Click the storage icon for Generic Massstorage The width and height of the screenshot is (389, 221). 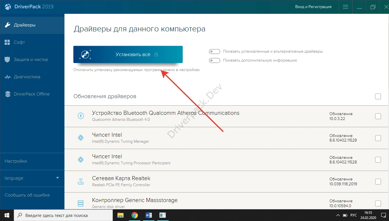click(81, 203)
